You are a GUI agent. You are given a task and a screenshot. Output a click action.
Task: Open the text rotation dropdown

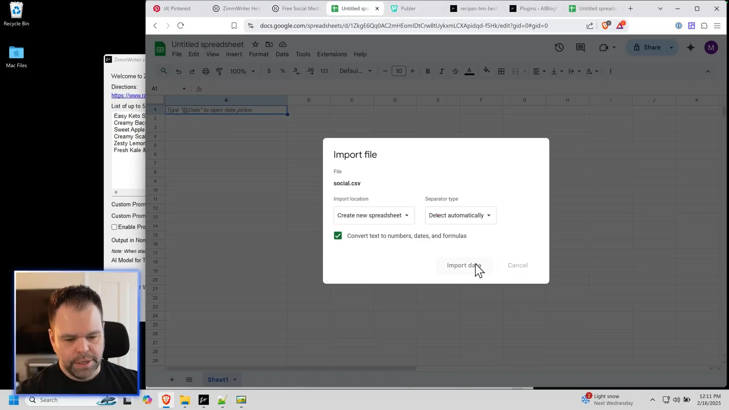[592, 71]
